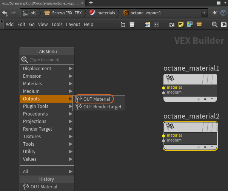Open the Go menu

tap(32, 25)
